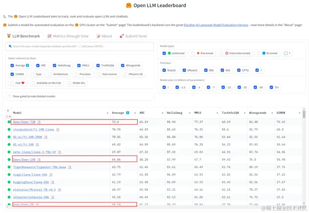Uncheck the ARC column checkbox
The height and width of the screenshot is (213, 309).
[x=38, y=66]
